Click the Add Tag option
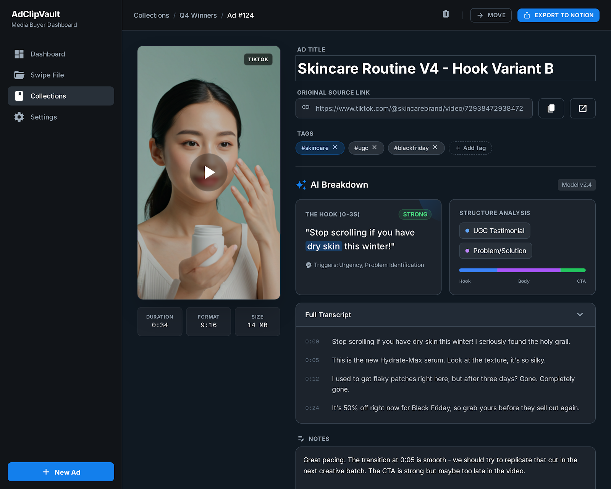The width and height of the screenshot is (611, 489). tap(470, 148)
